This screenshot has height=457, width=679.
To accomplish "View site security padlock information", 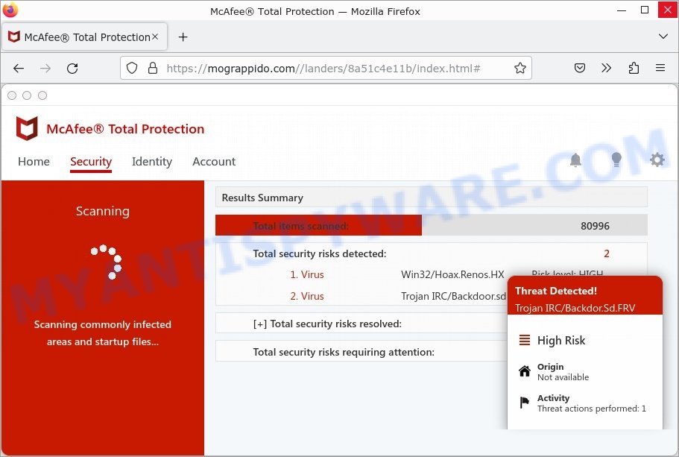I will click(153, 68).
